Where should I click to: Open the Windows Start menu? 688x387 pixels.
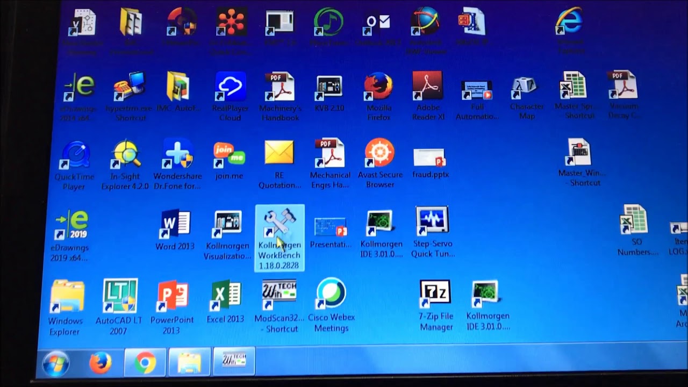(56, 363)
